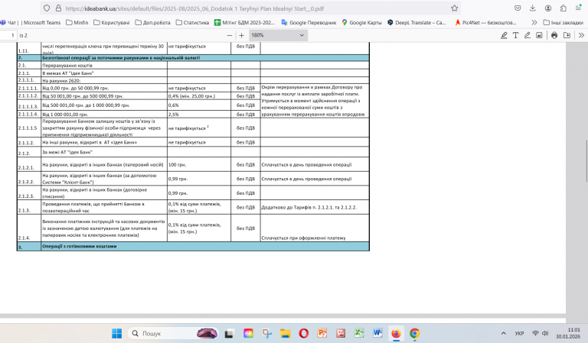This screenshot has width=588, height=343.
Task: Click the text 'За межі АТ "Ідея Банк"'
Action: click(x=67, y=152)
